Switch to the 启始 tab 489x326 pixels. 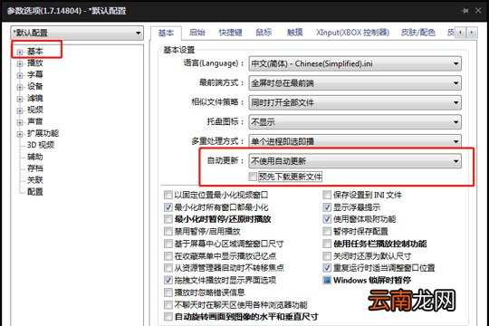[x=197, y=33]
